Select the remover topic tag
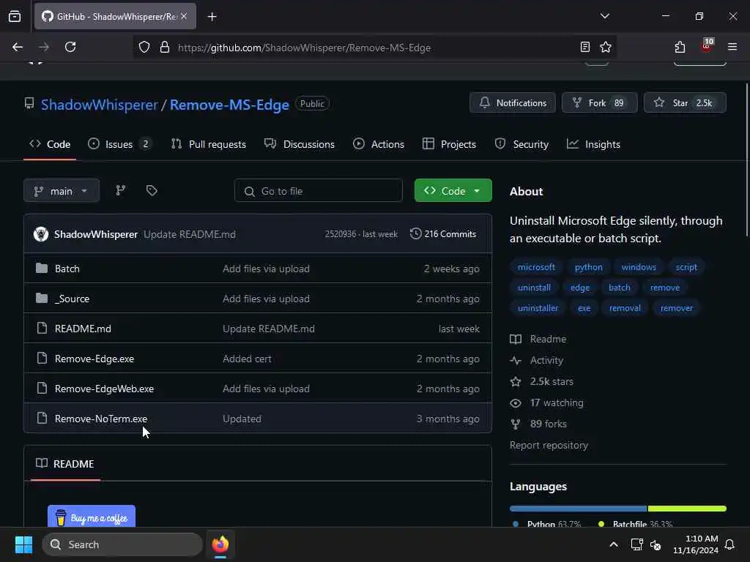The width and height of the screenshot is (750, 562). tap(676, 308)
